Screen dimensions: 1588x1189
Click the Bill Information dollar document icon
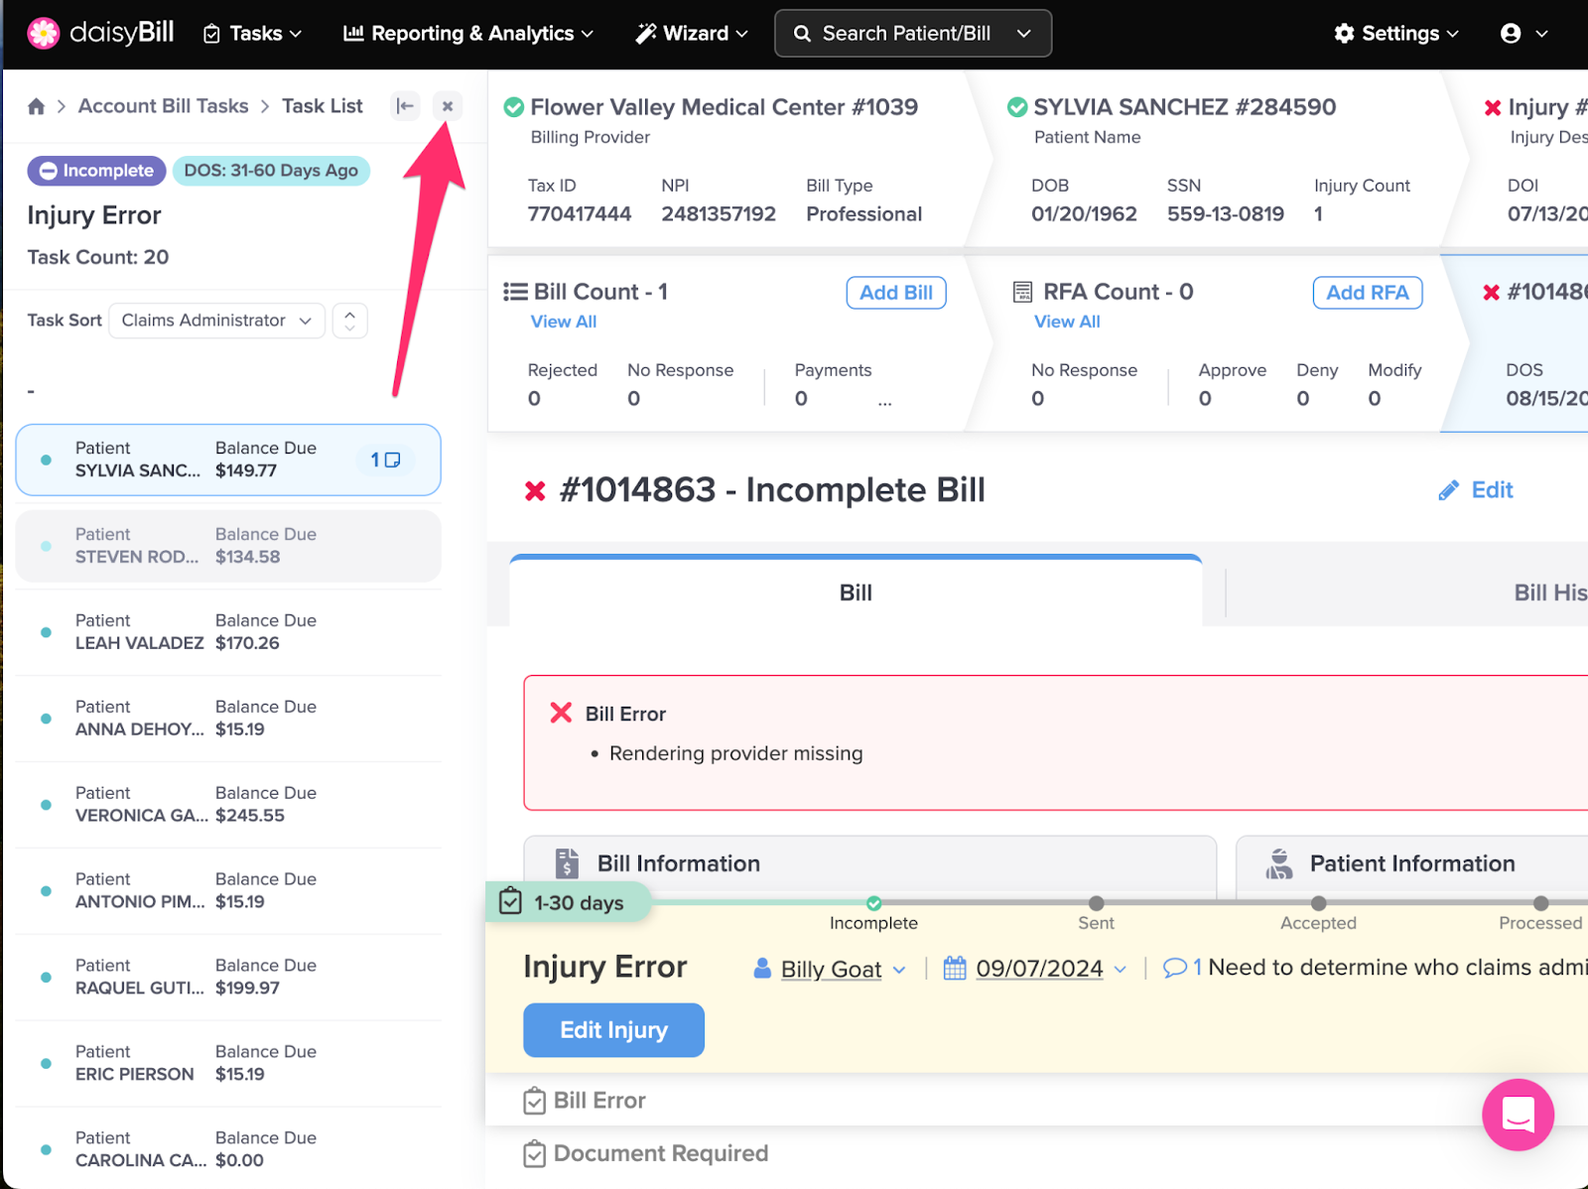point(567,863)
